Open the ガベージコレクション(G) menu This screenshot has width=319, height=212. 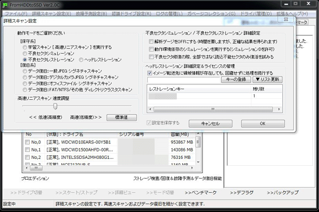point(211,14)
